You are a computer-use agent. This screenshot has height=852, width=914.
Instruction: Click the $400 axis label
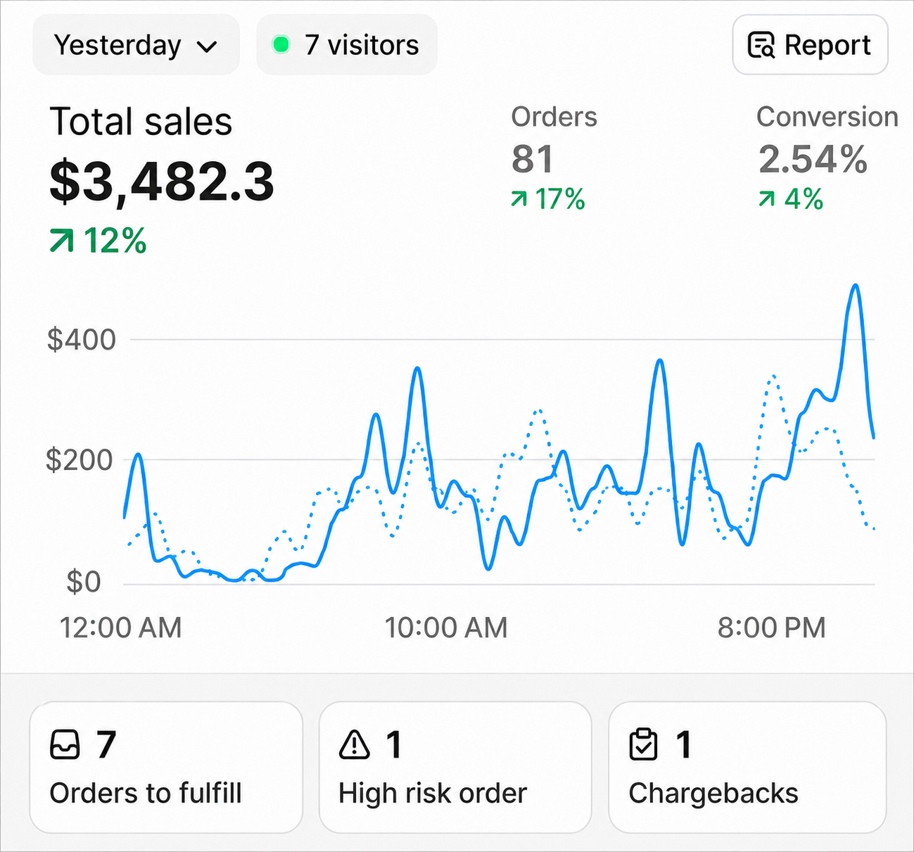coord(82,340)
